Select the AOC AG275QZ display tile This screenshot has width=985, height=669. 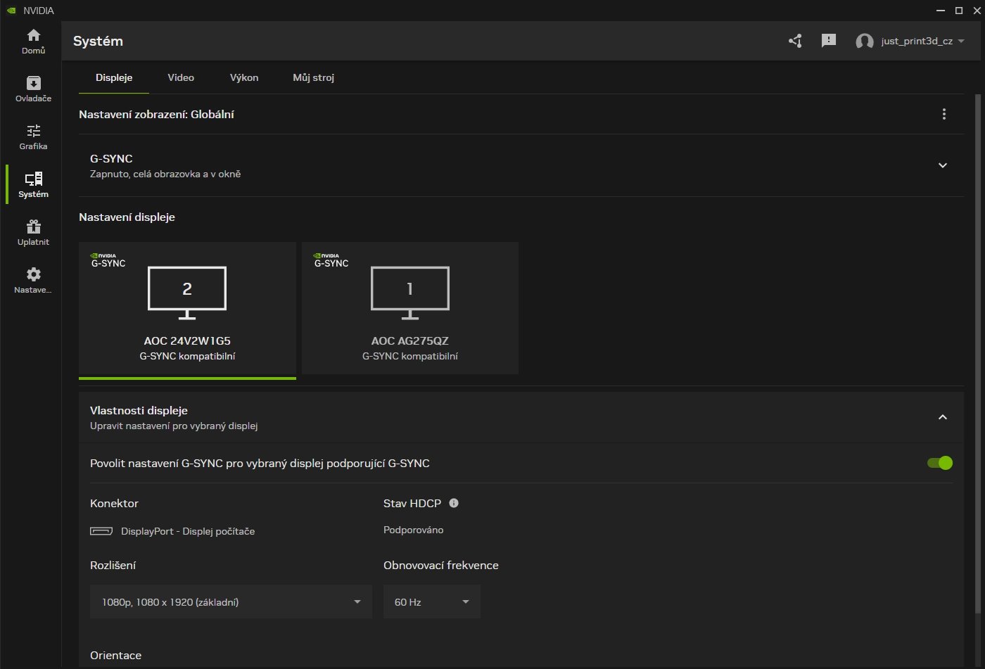(409, 308)
